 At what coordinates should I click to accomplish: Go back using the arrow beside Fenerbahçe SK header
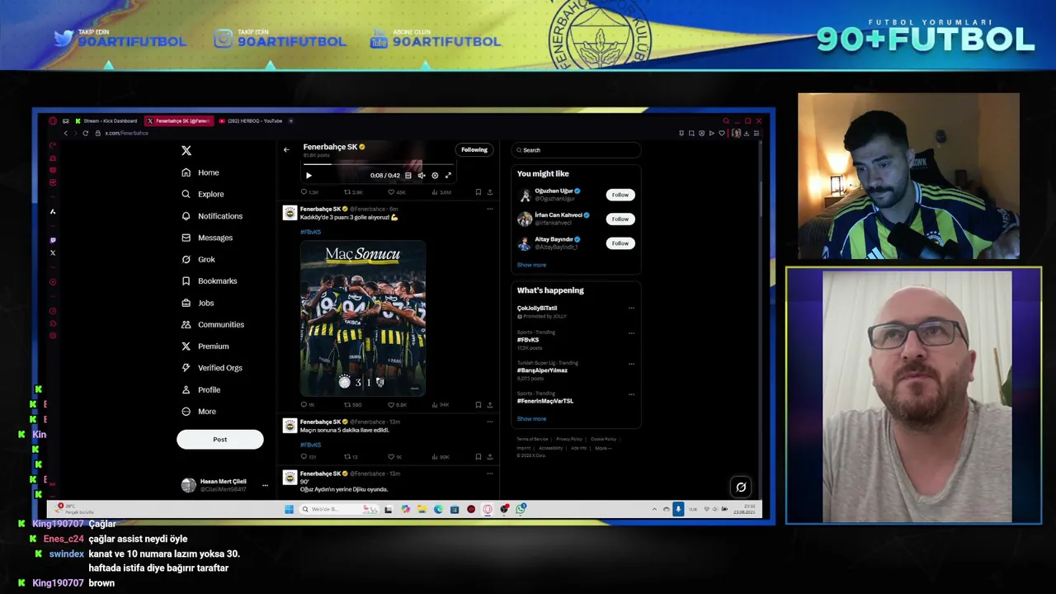(286, 149)
